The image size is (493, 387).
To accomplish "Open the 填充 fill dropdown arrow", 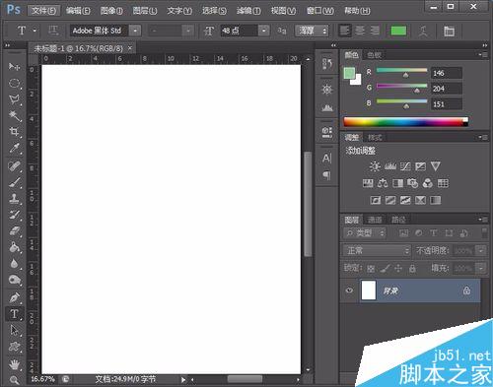I will [x=481, y=268].
